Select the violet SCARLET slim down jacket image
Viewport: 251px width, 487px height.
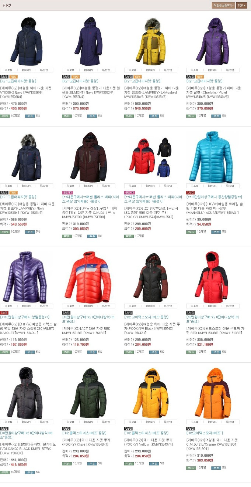tap(24, 277)
